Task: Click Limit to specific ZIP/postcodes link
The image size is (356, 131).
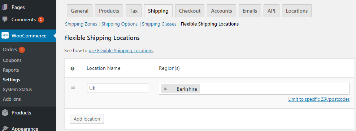Action: (319, 99)
